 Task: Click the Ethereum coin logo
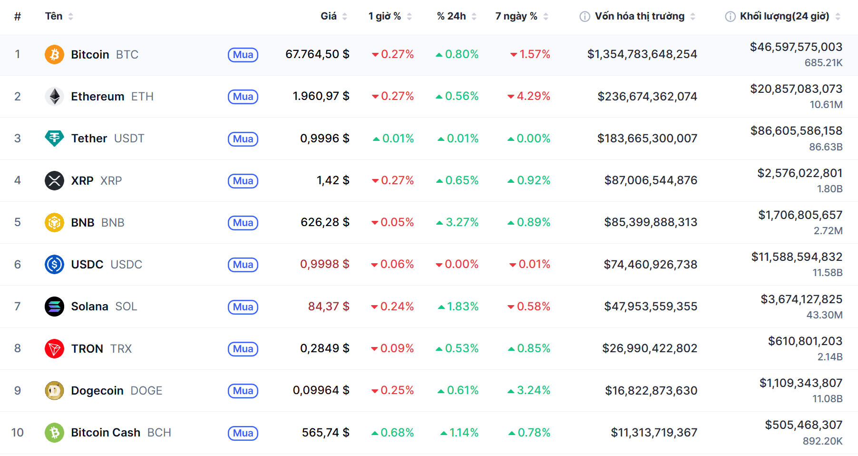[x=54, y=97]
